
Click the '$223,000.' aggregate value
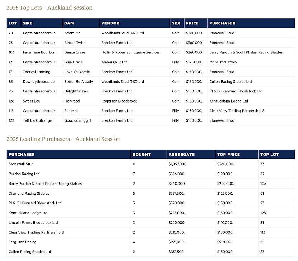[x=177, y=213]
